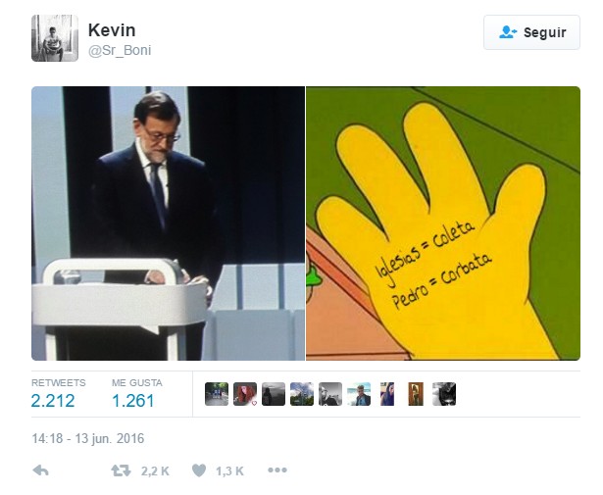
Task: Click the reply arrow icon
Action: (x=41, y=470)
